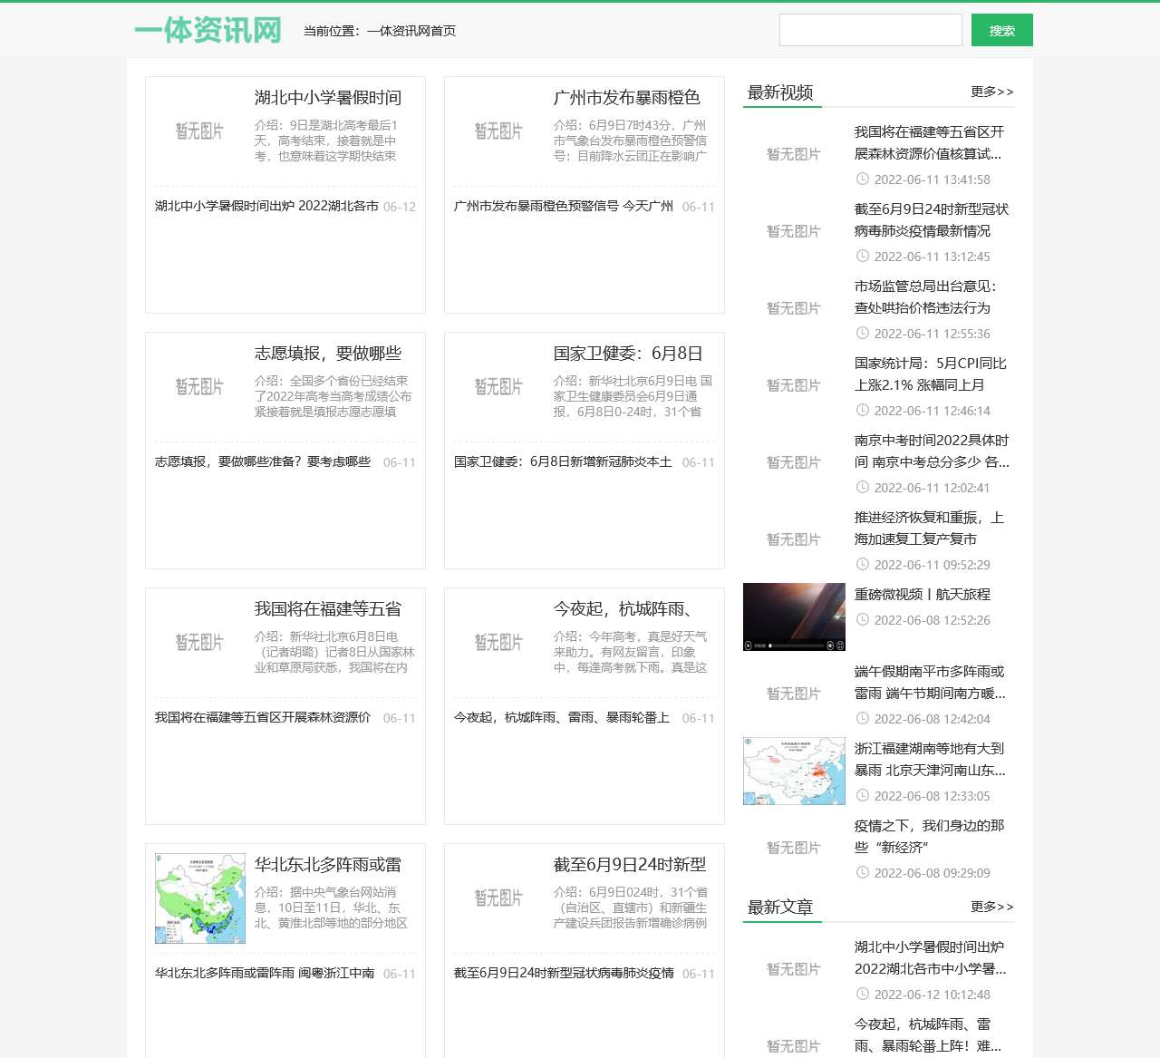Click the placeholder image on 今夜起，杭城阵雨 card

[498, 643]
